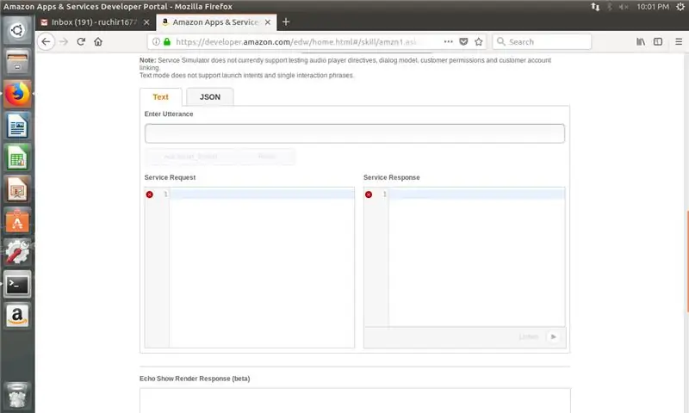Viewport: 689px width, 413px height.
Task: Bookmark this page with the star
Action: click(479, 41)
